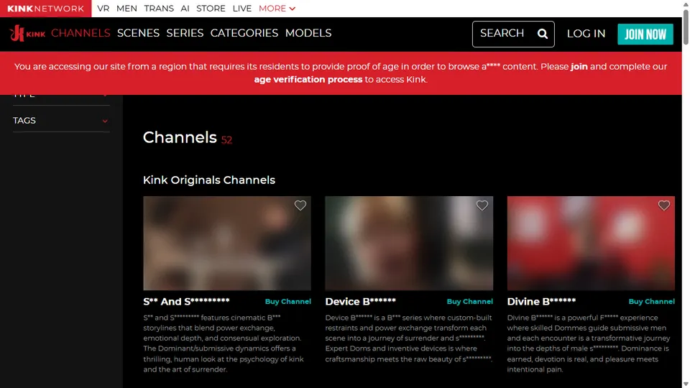Open the Device B****** channel title

360,301
